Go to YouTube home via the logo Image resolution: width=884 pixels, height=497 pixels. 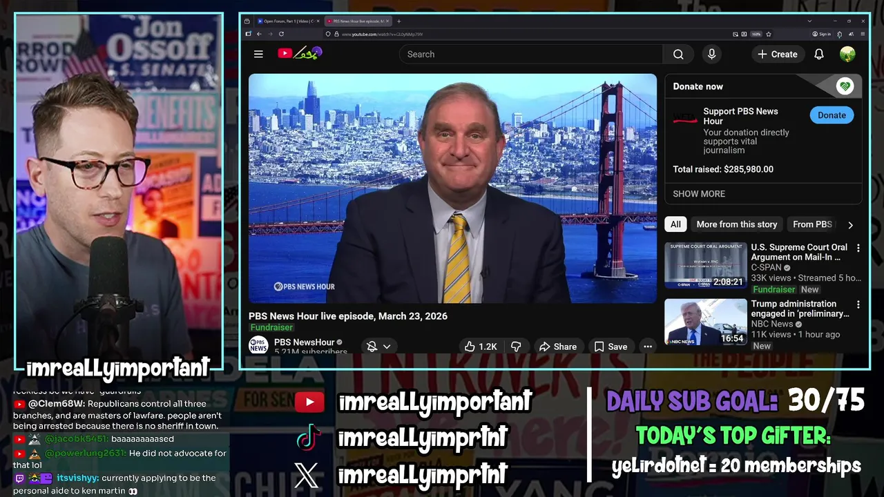click(300, 53)
